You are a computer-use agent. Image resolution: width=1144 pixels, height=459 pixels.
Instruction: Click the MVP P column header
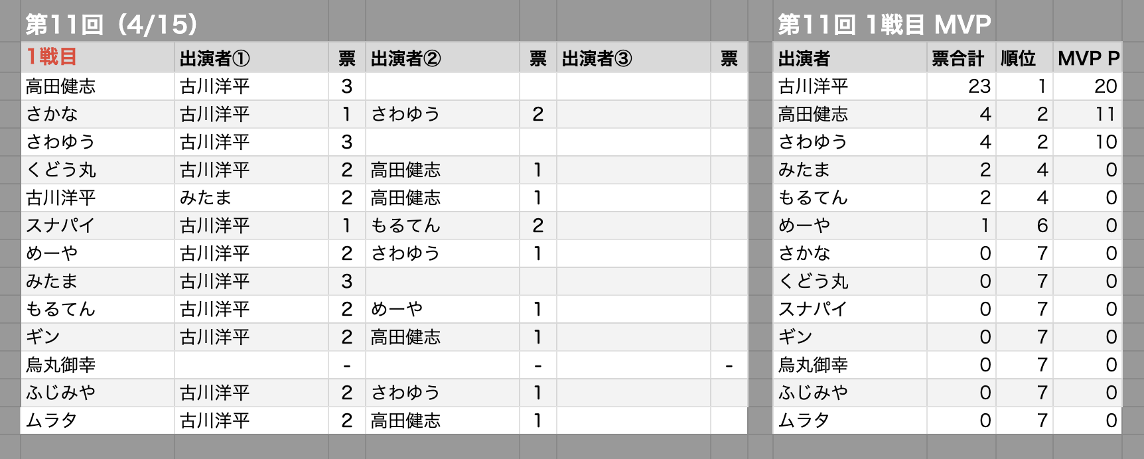[x=1088, y=58]
